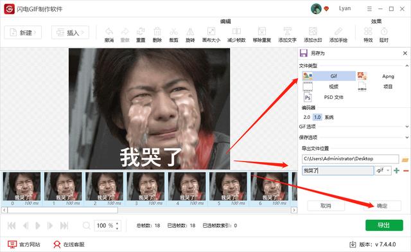Click the filename input field 我哭了
Image resolution: width=411 pixels, height=252 pixels.
338,170
